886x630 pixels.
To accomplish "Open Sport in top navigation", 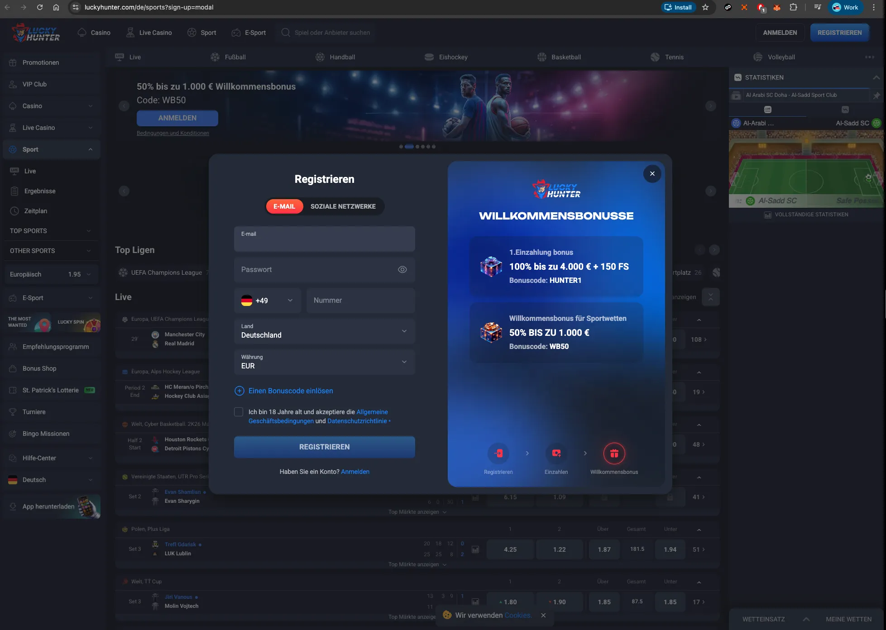I will [202, 33].
